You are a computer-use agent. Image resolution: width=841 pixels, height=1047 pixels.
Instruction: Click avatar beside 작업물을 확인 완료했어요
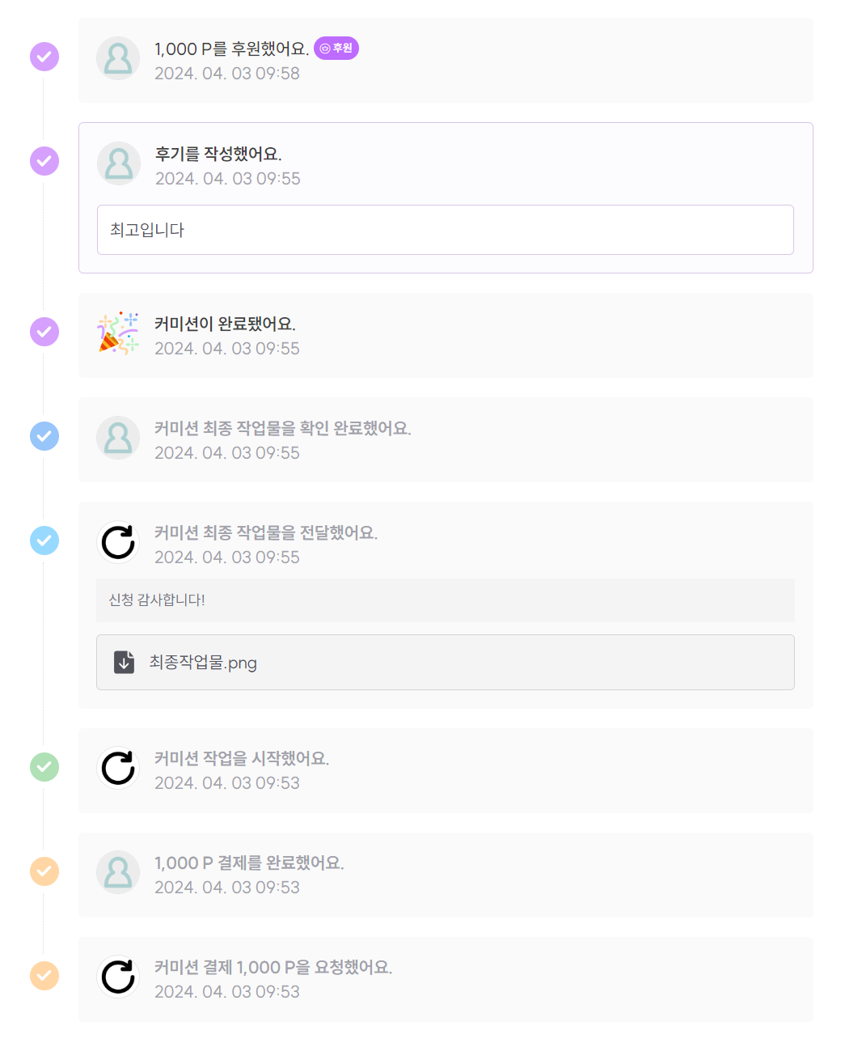[x=118, y=438]
